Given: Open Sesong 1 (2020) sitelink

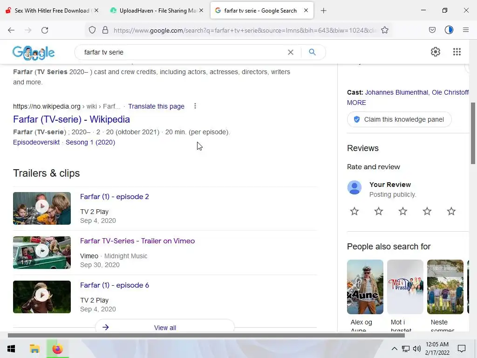Looking at the screenshot, I should pyautogui.click(x=90, y=142).
